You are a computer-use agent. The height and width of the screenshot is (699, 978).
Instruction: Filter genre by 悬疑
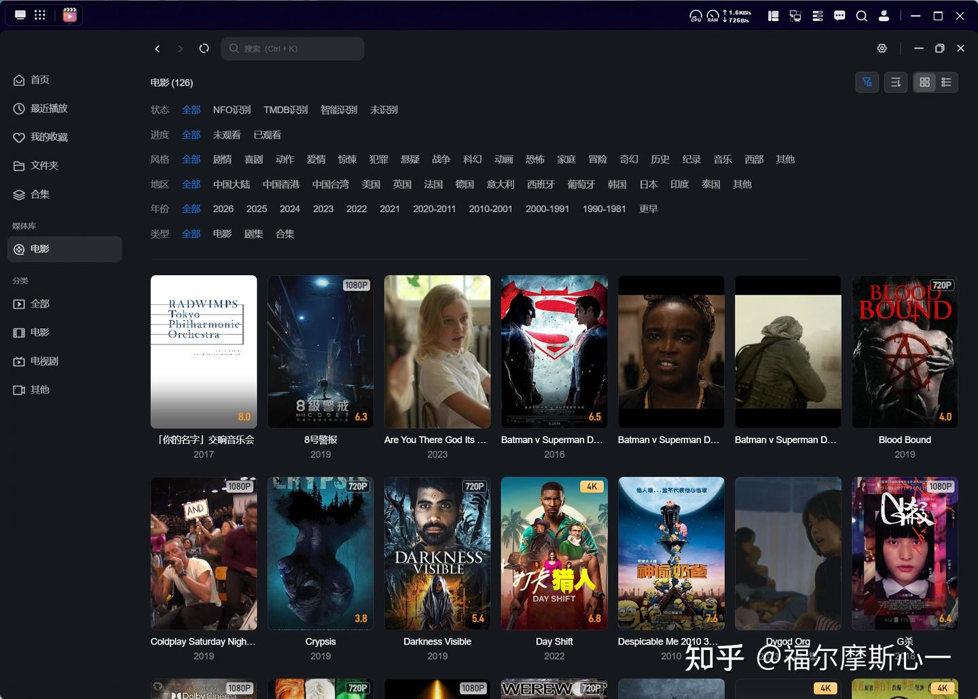[x=410, y=160]
